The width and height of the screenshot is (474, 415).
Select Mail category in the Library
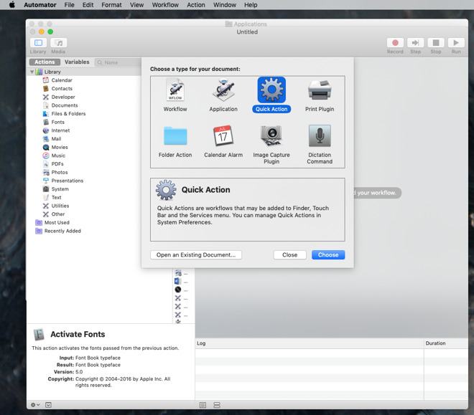click(x=56, y=139)
